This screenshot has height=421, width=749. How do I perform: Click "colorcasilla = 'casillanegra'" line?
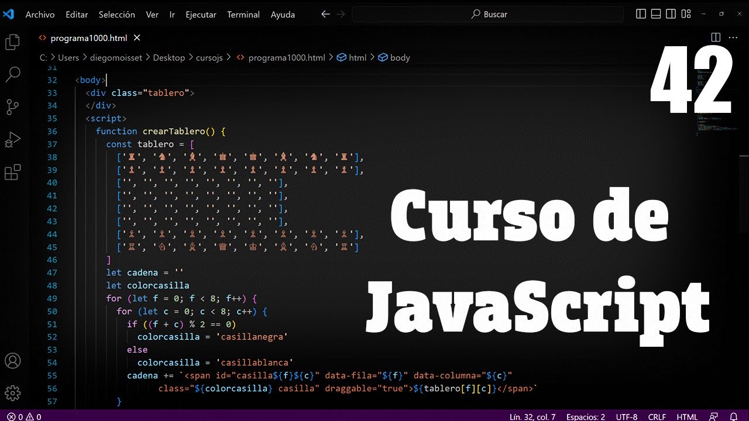pos(212,337)
